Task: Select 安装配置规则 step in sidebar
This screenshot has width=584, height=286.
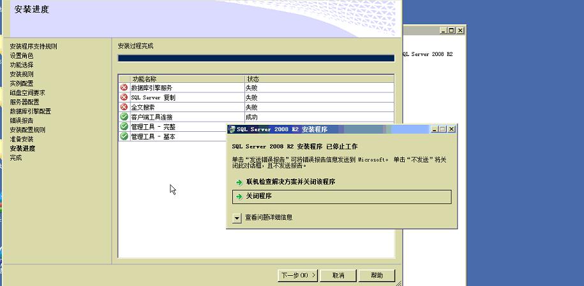Action: (x=27, y=130)
